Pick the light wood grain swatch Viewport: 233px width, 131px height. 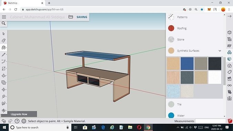[x=173, y=77]
